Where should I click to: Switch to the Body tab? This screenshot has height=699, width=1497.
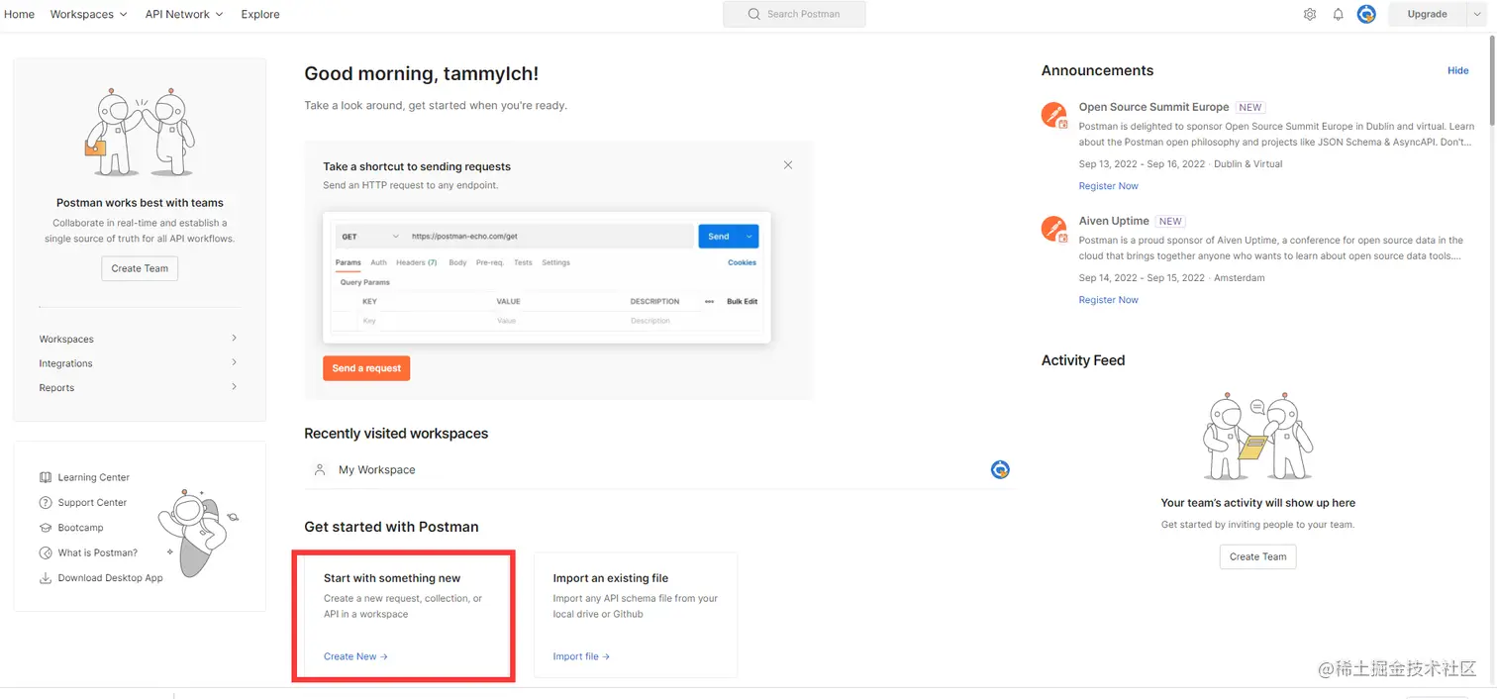point(457,262)
